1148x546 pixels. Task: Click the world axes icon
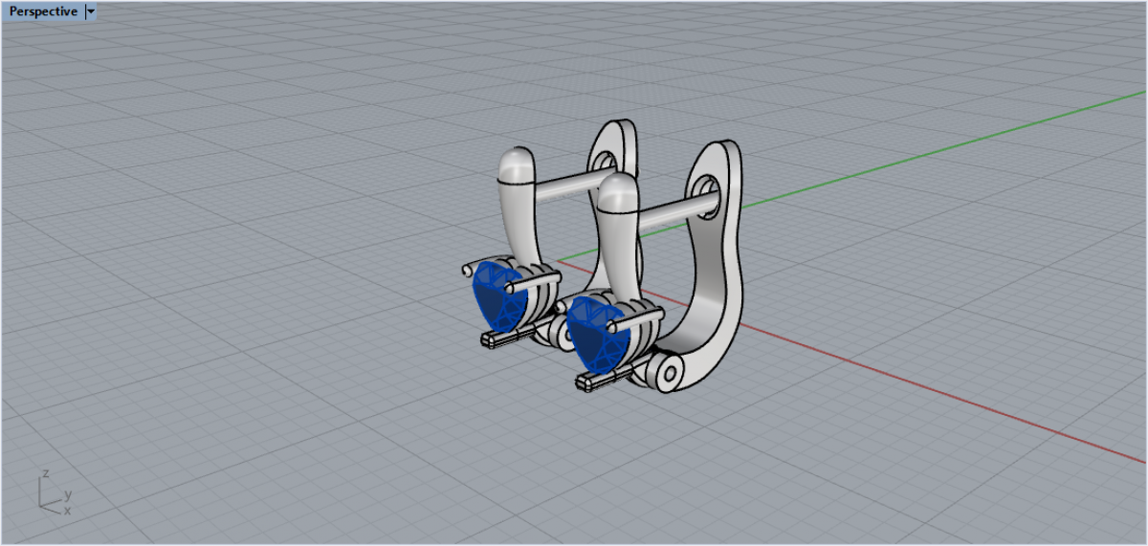click(x=53, y=491)
